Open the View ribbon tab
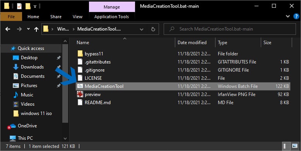Viewport: 301px width, 151px height. pyautogui.click(x=77, y=17)
